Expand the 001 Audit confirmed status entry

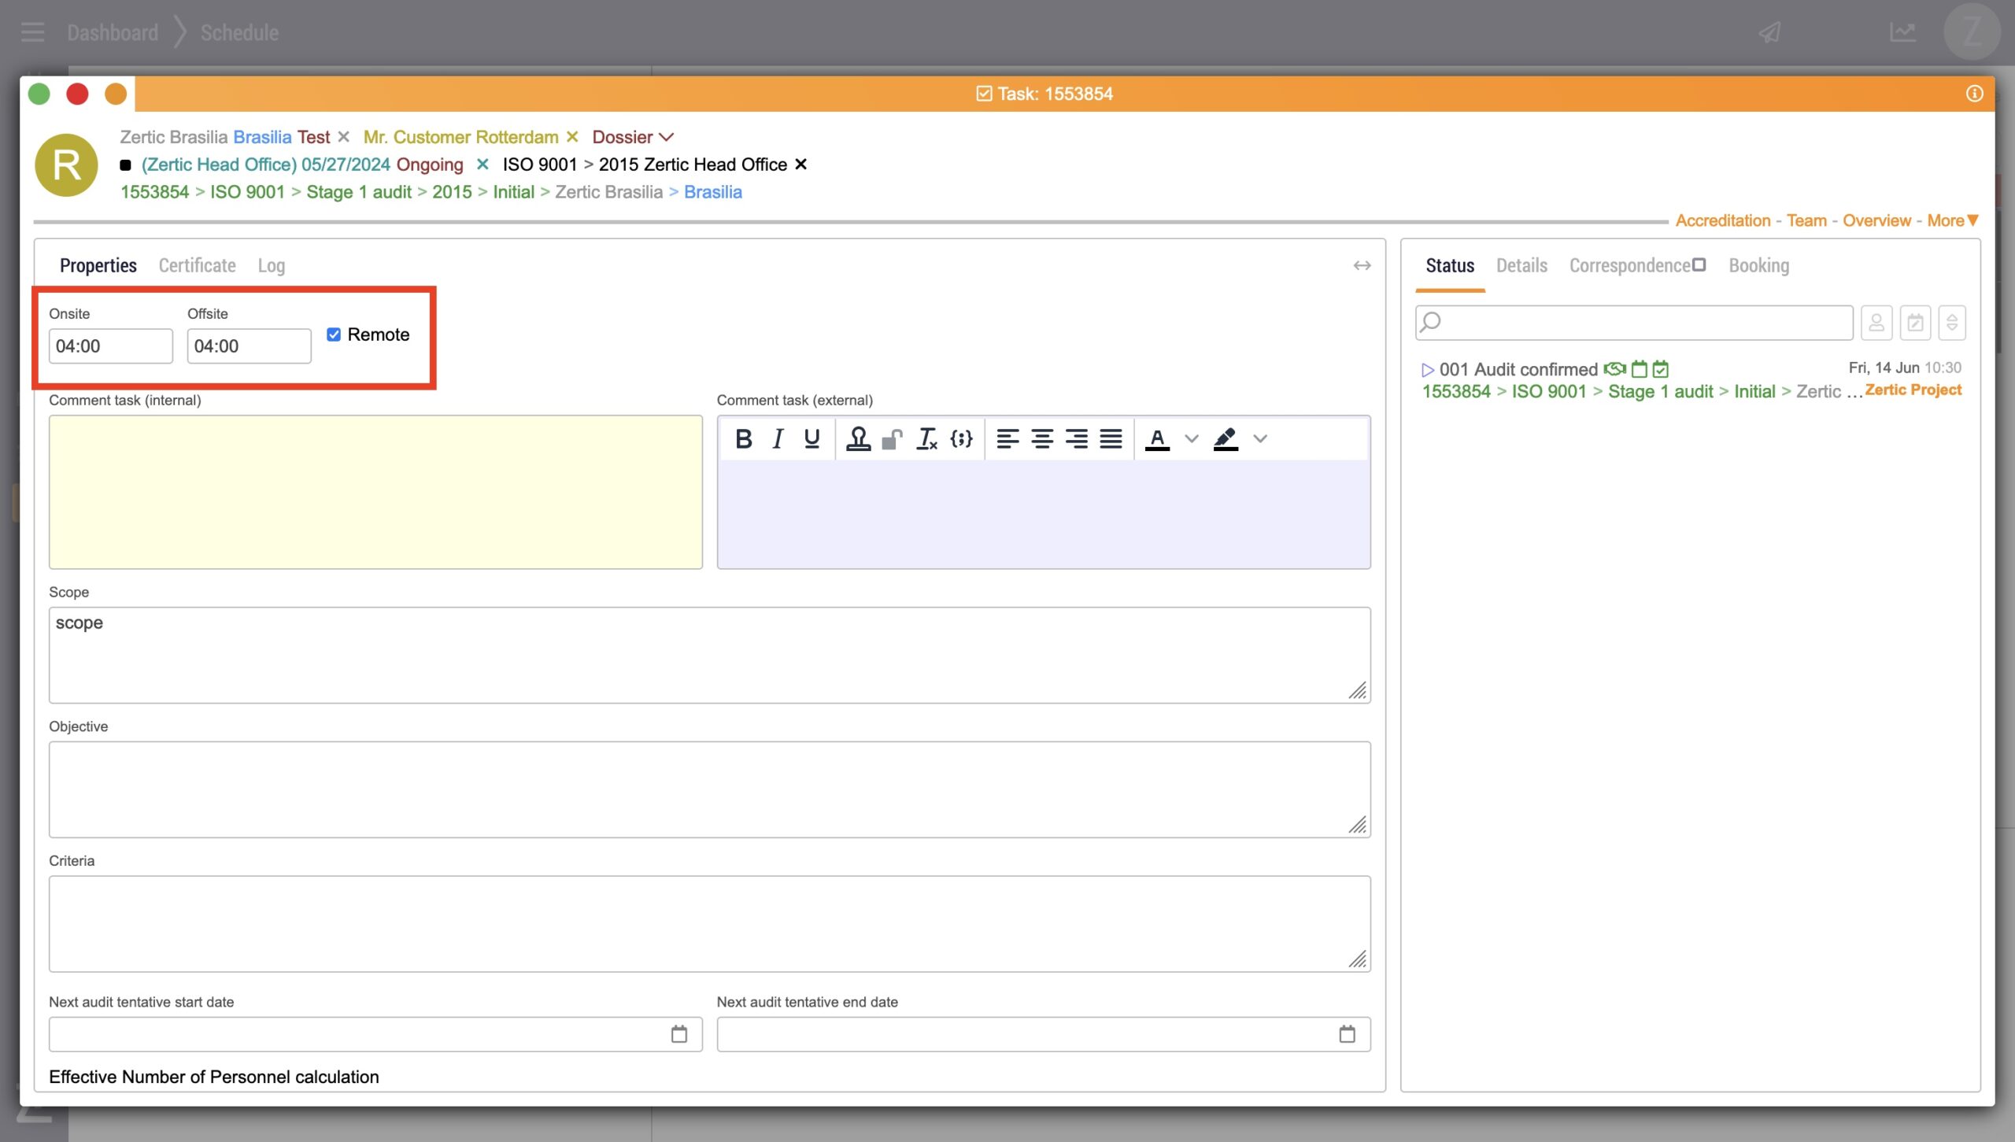click(1427, 369)
